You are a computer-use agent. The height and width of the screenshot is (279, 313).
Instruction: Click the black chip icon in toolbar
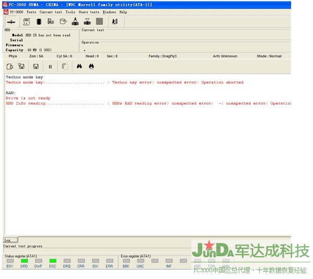(x=39, y=21)
